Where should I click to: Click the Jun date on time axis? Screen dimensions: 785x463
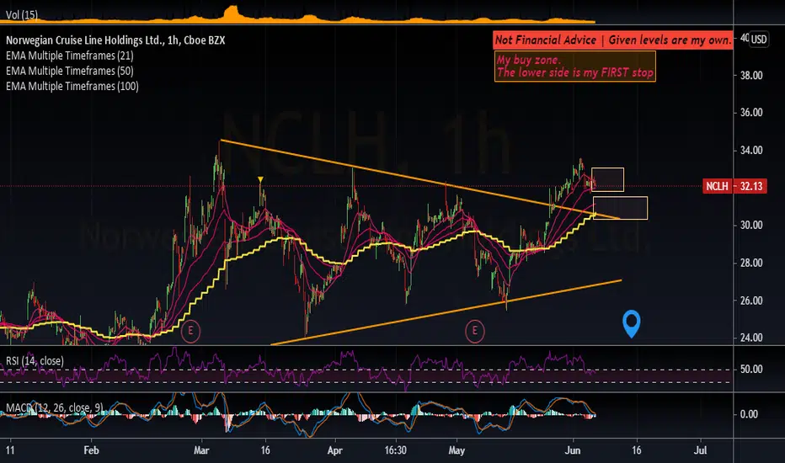573,450
